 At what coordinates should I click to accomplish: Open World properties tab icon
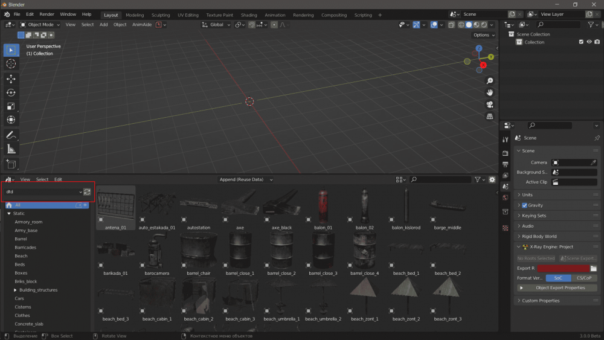coord(506,197)
